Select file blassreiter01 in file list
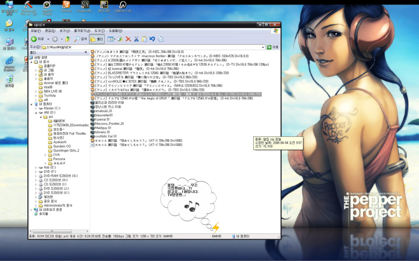The height and width of the screenshot is (261, 419). pyautogui.click(x=104, y=115)
